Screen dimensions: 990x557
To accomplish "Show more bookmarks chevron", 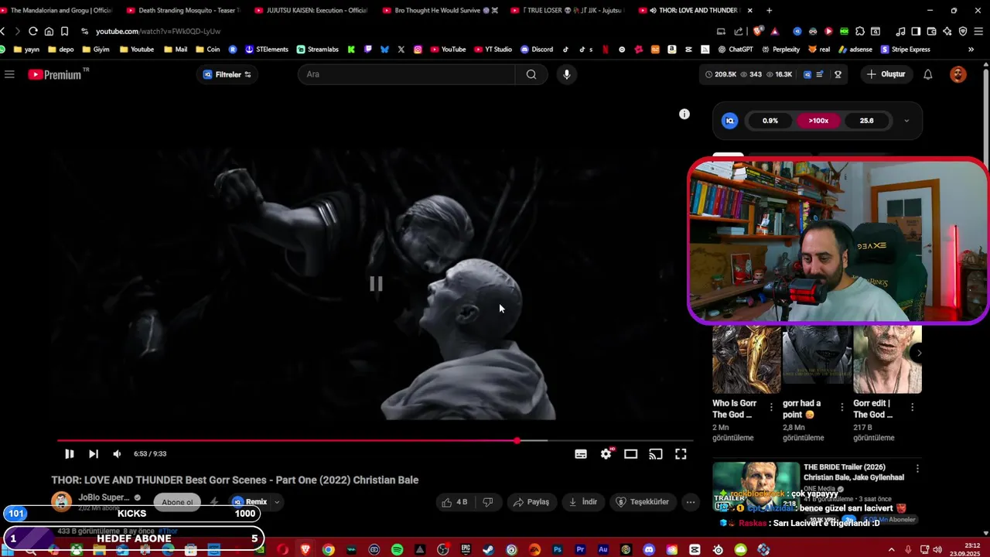I will 971,50.
